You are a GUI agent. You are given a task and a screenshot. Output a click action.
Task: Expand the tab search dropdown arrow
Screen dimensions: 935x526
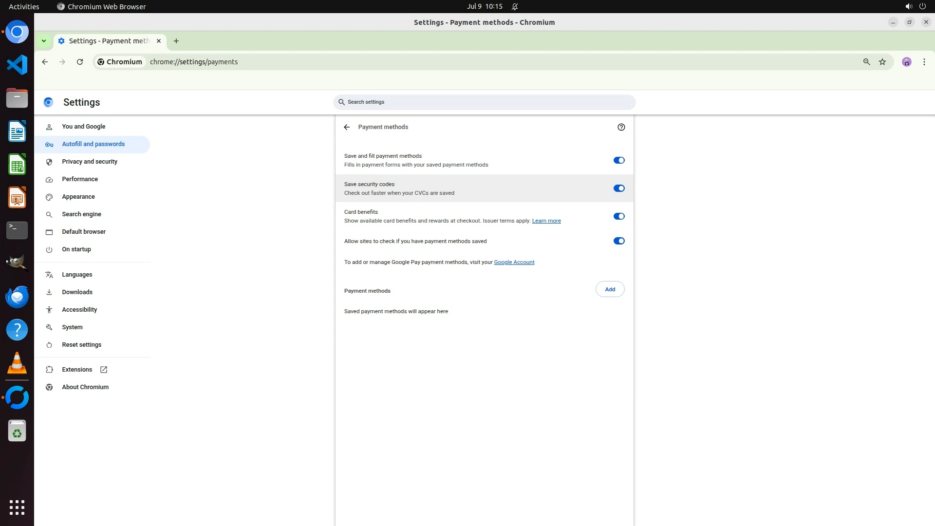click(44, 41)
